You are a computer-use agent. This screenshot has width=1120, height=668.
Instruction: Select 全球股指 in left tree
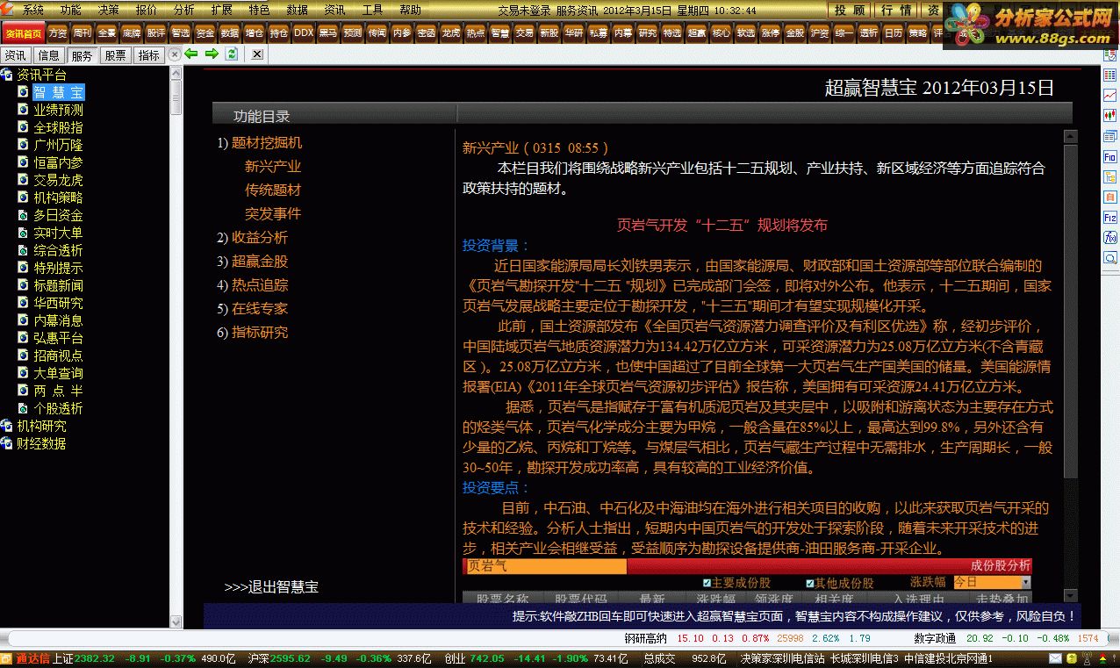58,127
